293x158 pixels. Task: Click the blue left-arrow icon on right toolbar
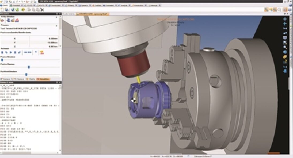click(285, 24)
